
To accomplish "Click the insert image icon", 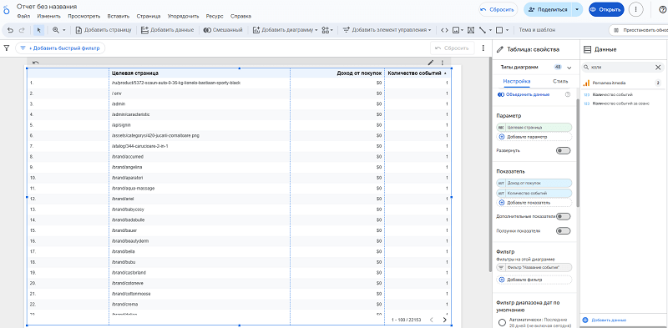I will (x=456, y=30).
